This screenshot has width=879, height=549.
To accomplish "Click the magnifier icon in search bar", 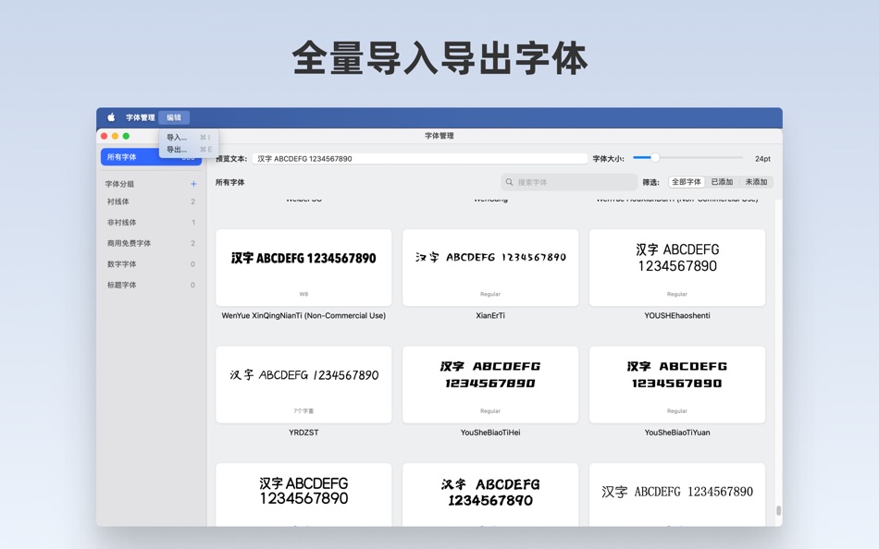I will (507, 180).
